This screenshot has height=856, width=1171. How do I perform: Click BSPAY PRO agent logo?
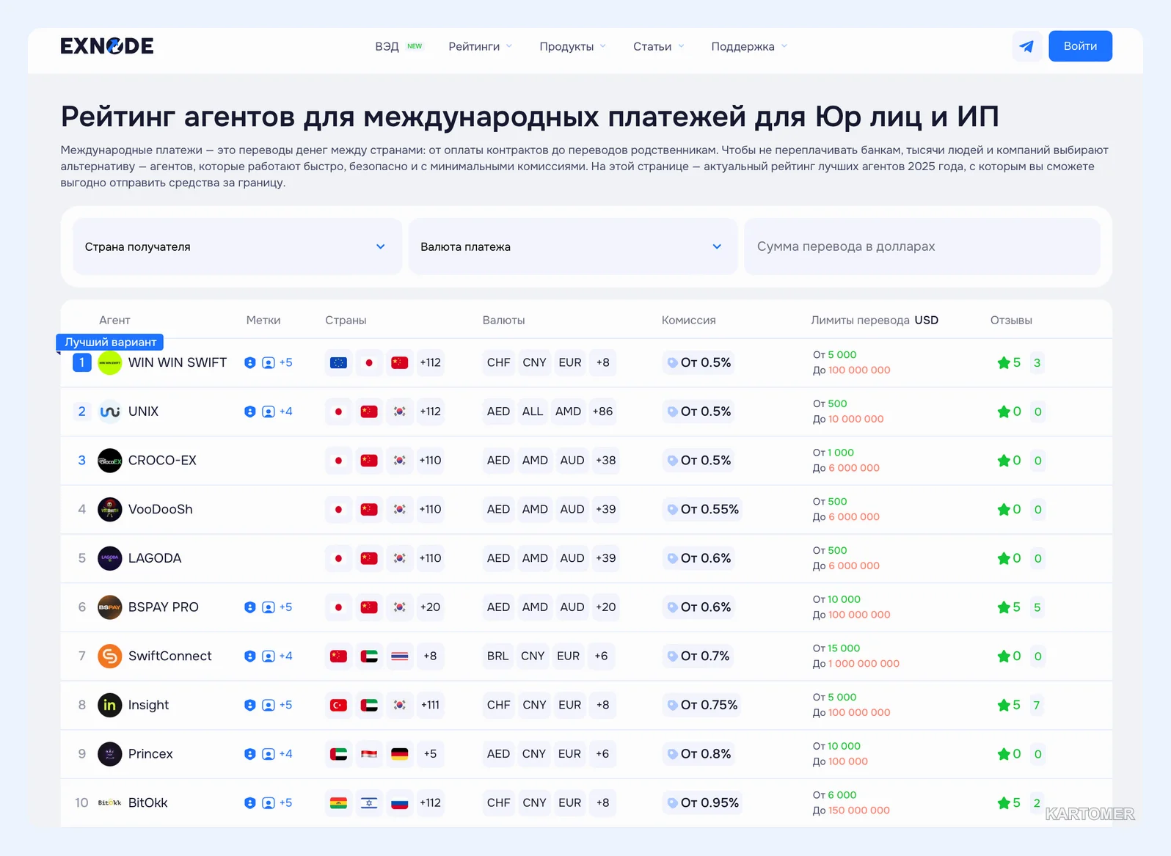click(110, 607)
